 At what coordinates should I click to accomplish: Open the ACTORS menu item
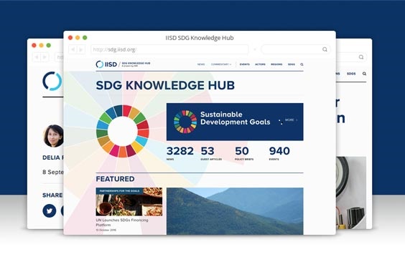[260, 64]
